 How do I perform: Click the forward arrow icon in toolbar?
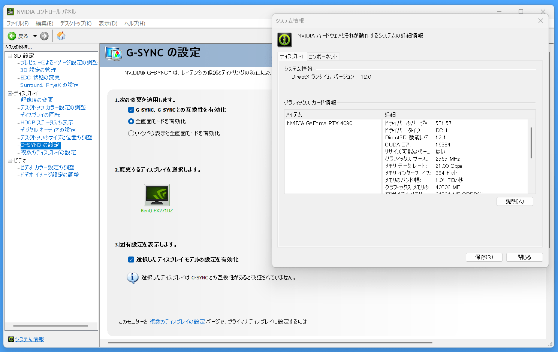tap(44, 36)
